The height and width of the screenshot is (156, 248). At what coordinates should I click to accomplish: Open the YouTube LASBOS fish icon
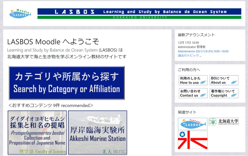tap(192, 124)
